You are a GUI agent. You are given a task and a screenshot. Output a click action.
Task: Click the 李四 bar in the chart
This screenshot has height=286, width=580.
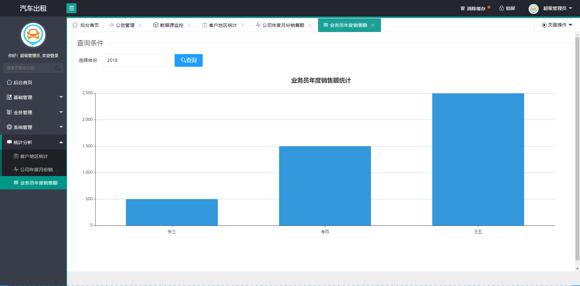325,186
